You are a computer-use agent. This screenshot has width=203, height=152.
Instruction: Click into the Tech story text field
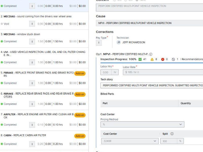[x=152, y=85]
